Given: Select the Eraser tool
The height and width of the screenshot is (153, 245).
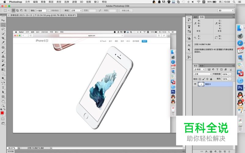Looking at the screenshot, I should tap(3, 65).
